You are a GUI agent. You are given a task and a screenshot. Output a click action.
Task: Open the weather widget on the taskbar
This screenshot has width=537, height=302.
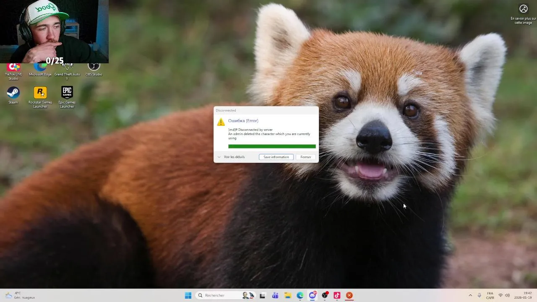point(20,295)
